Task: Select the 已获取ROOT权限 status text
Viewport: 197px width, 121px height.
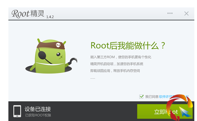Action: click(38, 115)
